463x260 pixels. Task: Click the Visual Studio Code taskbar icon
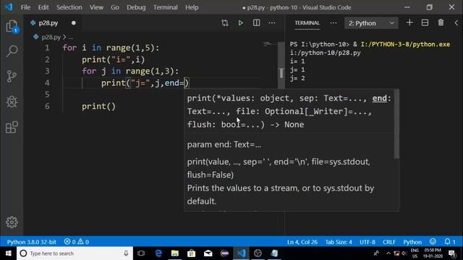click(x=241, y=253)
